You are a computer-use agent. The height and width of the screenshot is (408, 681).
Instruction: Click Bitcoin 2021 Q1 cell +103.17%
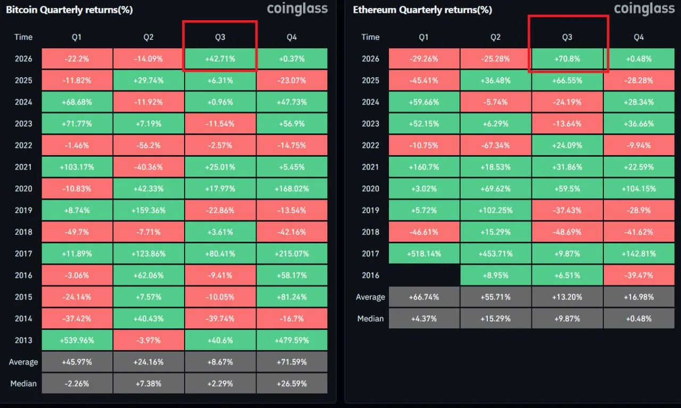(77, 167)
